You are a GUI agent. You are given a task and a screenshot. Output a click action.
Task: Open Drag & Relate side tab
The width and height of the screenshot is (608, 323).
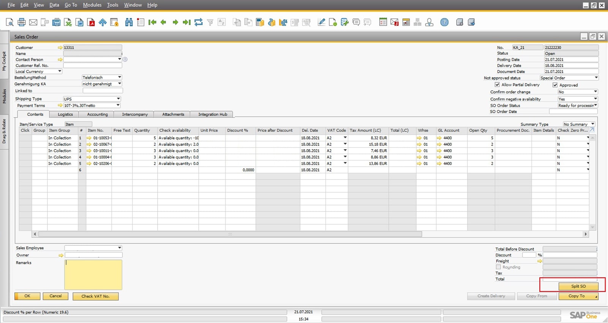pyautogui.click(x=4, y=131)
